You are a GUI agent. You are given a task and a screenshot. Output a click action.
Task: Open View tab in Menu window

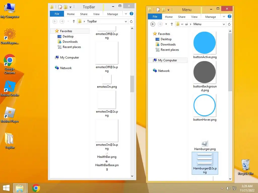pyautogui.click(x=194, y=17)
